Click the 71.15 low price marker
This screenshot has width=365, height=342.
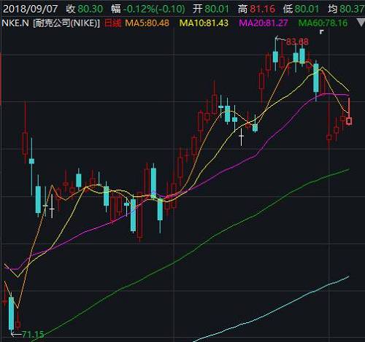(x=33, y=335)
